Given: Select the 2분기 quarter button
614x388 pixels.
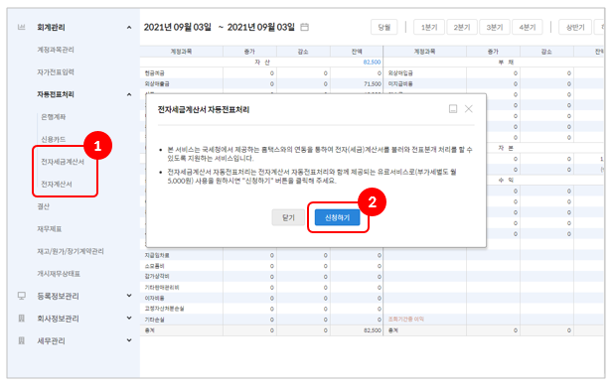Looking at the screenshot, I should tap(462, 27).
